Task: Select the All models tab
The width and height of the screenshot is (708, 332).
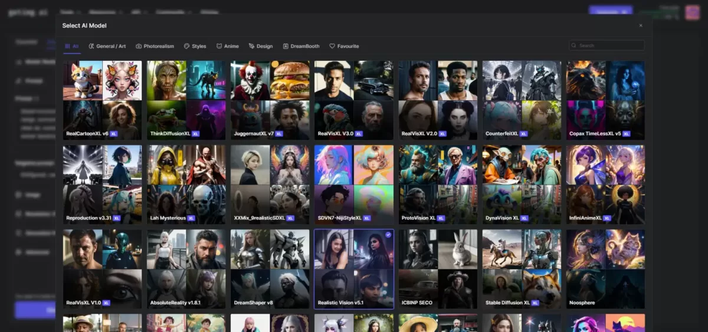Action: pos(72,46)
